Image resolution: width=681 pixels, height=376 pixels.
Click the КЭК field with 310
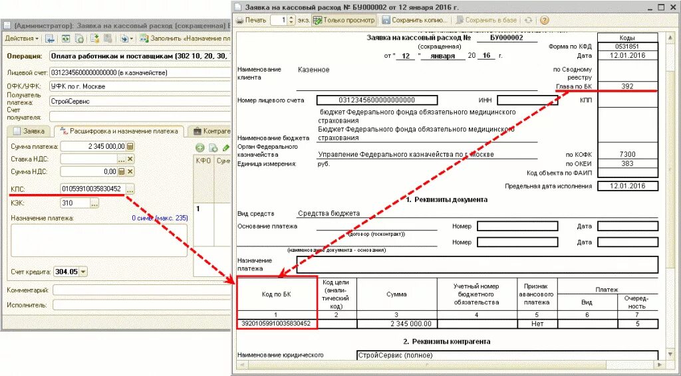(x=75, y=203)
